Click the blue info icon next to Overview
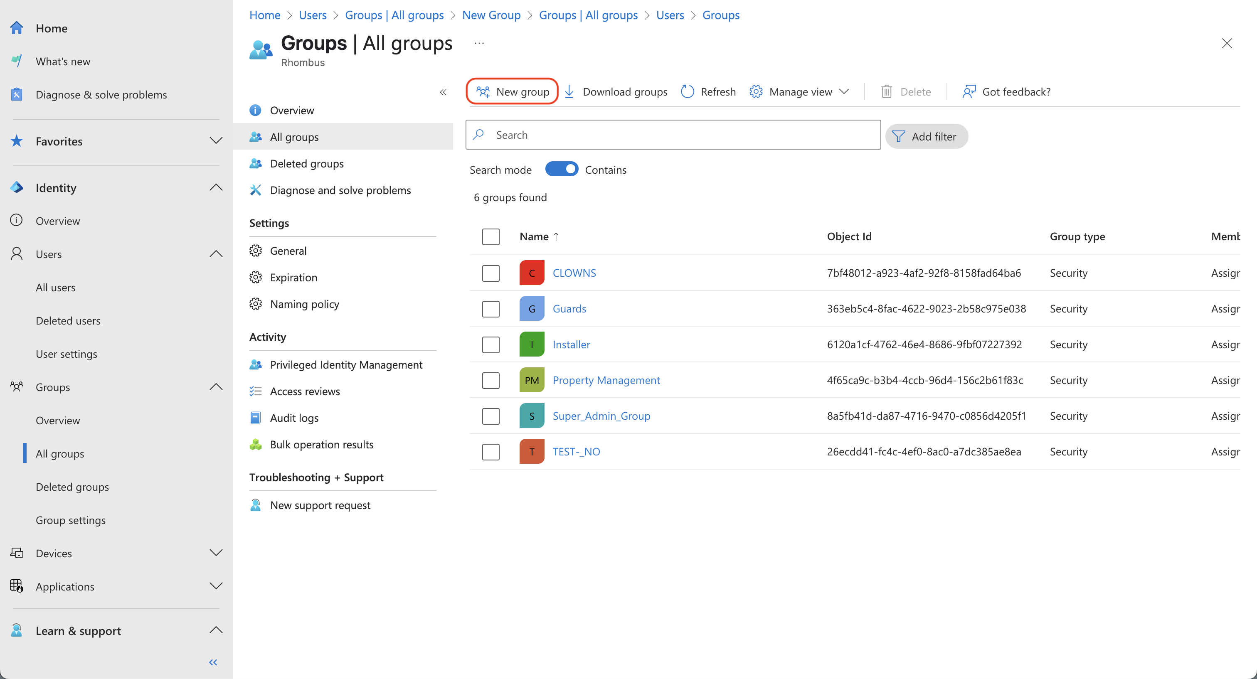1257x679 pixels. pyautogui.click(x=255, y=110)
